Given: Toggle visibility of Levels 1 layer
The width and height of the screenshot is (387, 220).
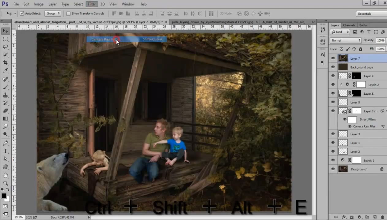Looking at the screenshot, I should (x=333, y=160).
